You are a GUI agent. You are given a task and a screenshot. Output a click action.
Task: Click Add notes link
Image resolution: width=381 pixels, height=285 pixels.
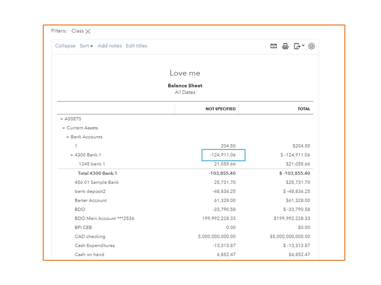(x=109, y=46)
